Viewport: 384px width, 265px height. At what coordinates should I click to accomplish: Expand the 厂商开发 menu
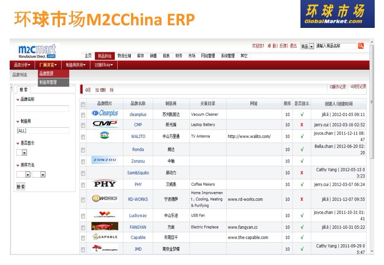tap(48, 65)
